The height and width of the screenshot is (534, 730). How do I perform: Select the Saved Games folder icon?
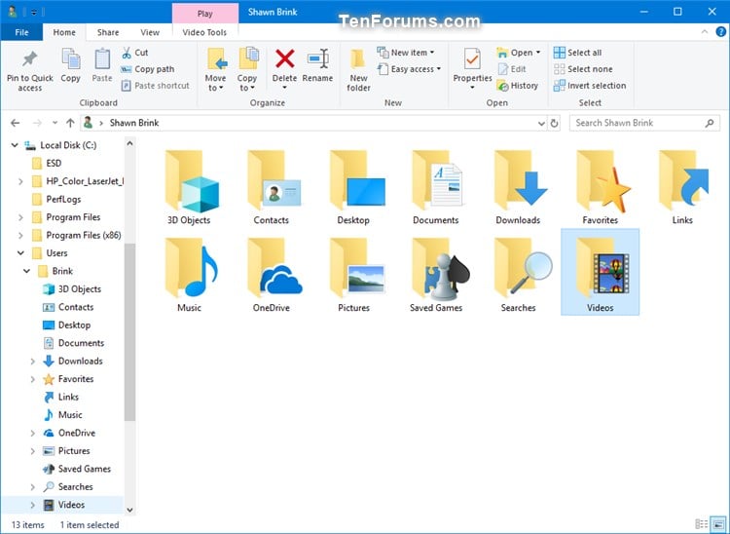coord(441,268)
